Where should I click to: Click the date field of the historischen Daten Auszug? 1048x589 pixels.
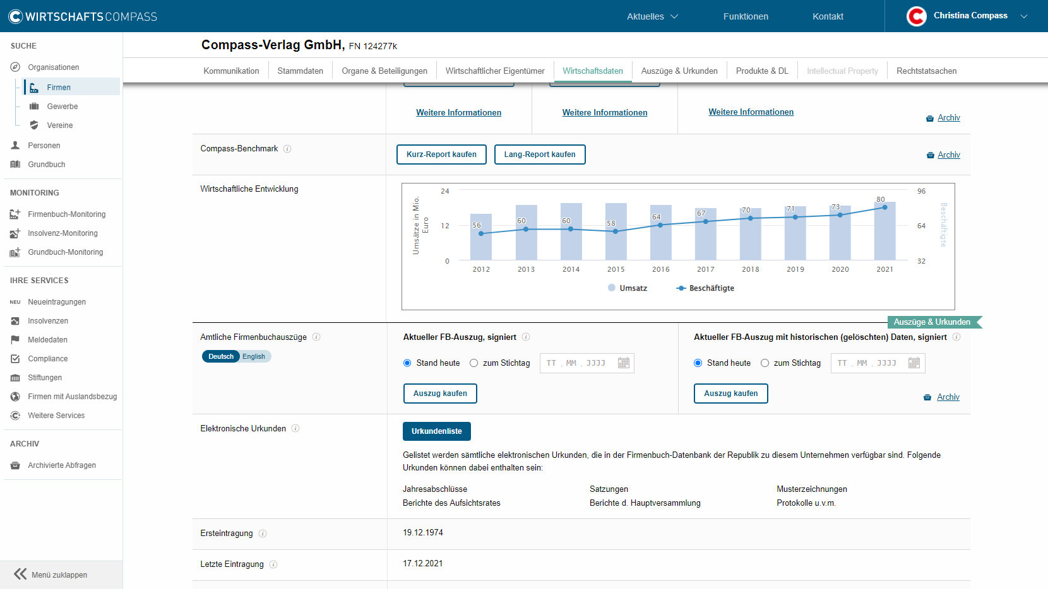tap(878, 363)
